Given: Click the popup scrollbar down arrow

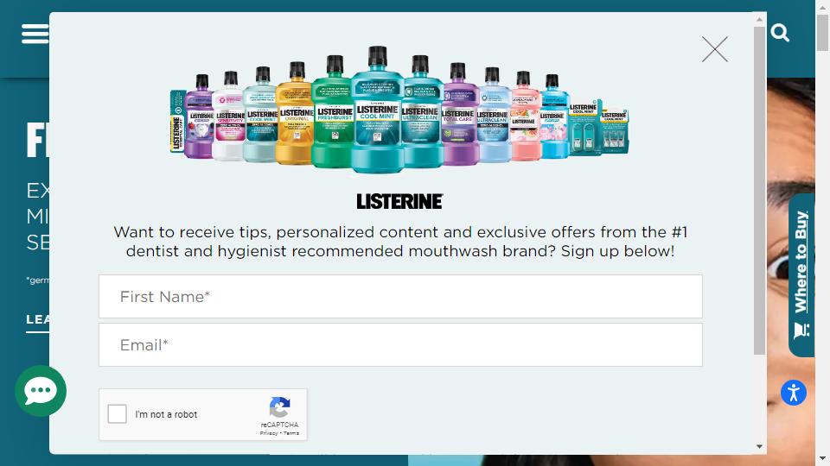Looking at the screenshot, I should click(760, 446).
